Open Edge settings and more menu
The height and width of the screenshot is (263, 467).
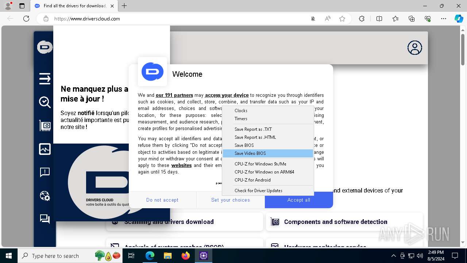point(444,19)
